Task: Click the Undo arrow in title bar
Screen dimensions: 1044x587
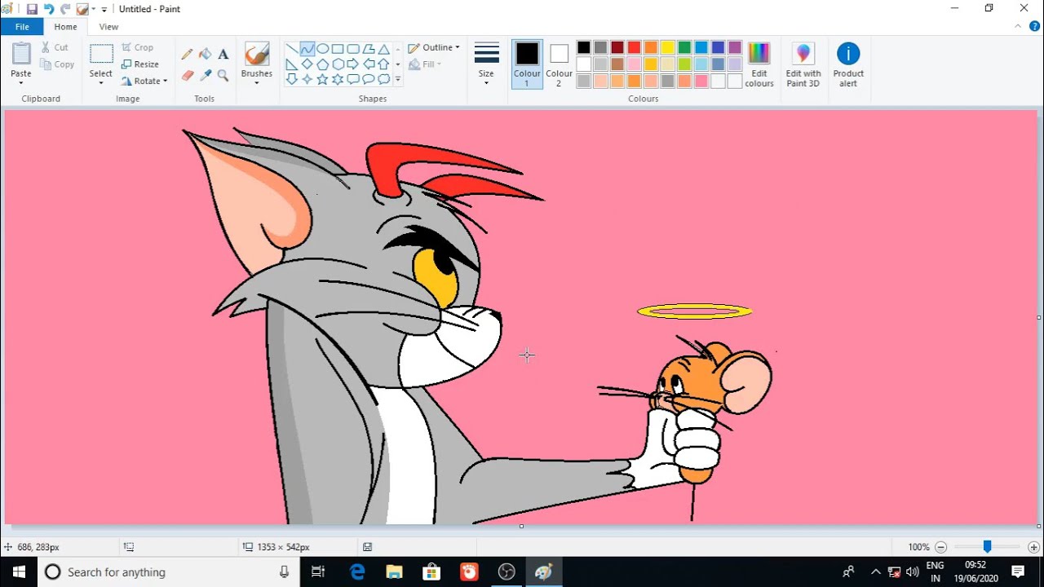Action: (49, 9)
